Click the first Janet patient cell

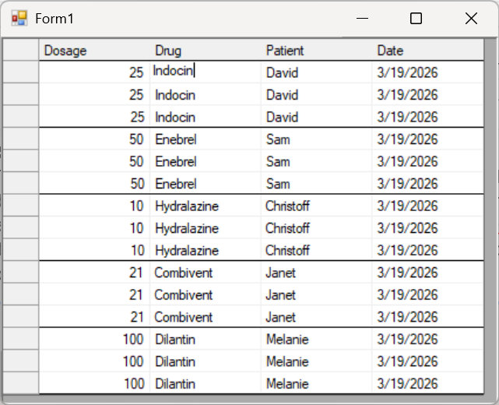tap(316, 273)
